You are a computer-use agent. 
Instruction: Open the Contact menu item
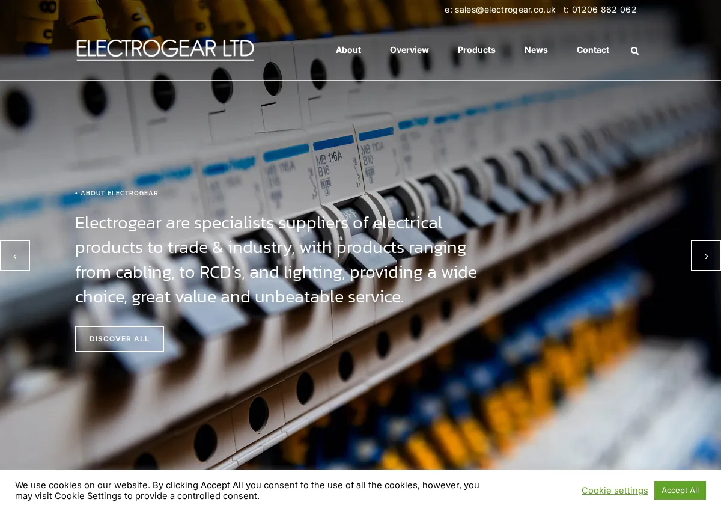coord(593,50)
